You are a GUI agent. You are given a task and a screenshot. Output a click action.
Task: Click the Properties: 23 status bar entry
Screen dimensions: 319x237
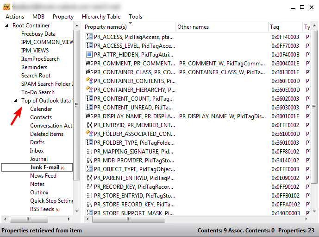pyautogui.click(x=296, y=231)
